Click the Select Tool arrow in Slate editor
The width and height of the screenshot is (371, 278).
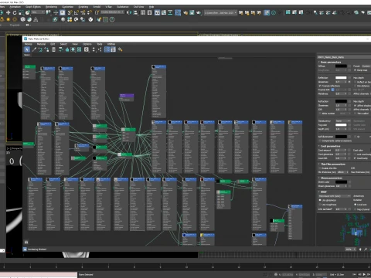[x=27, y=49]
